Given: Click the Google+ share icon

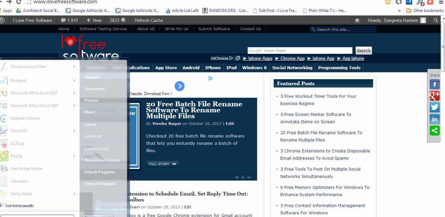Looking at the screenshot, I should click(434, 96).
